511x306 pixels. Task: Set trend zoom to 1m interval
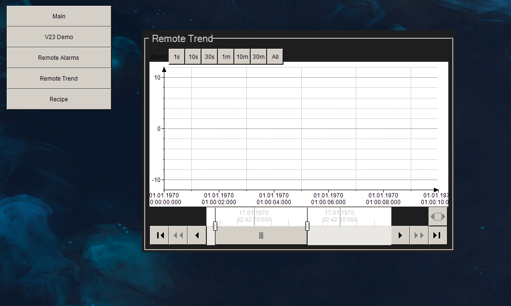coord(226,56)
